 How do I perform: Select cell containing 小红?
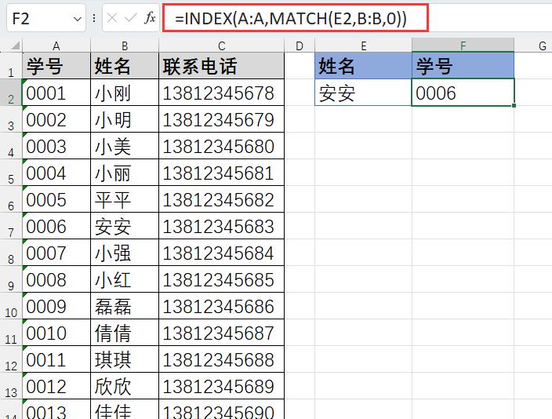[x=125, y=279]
